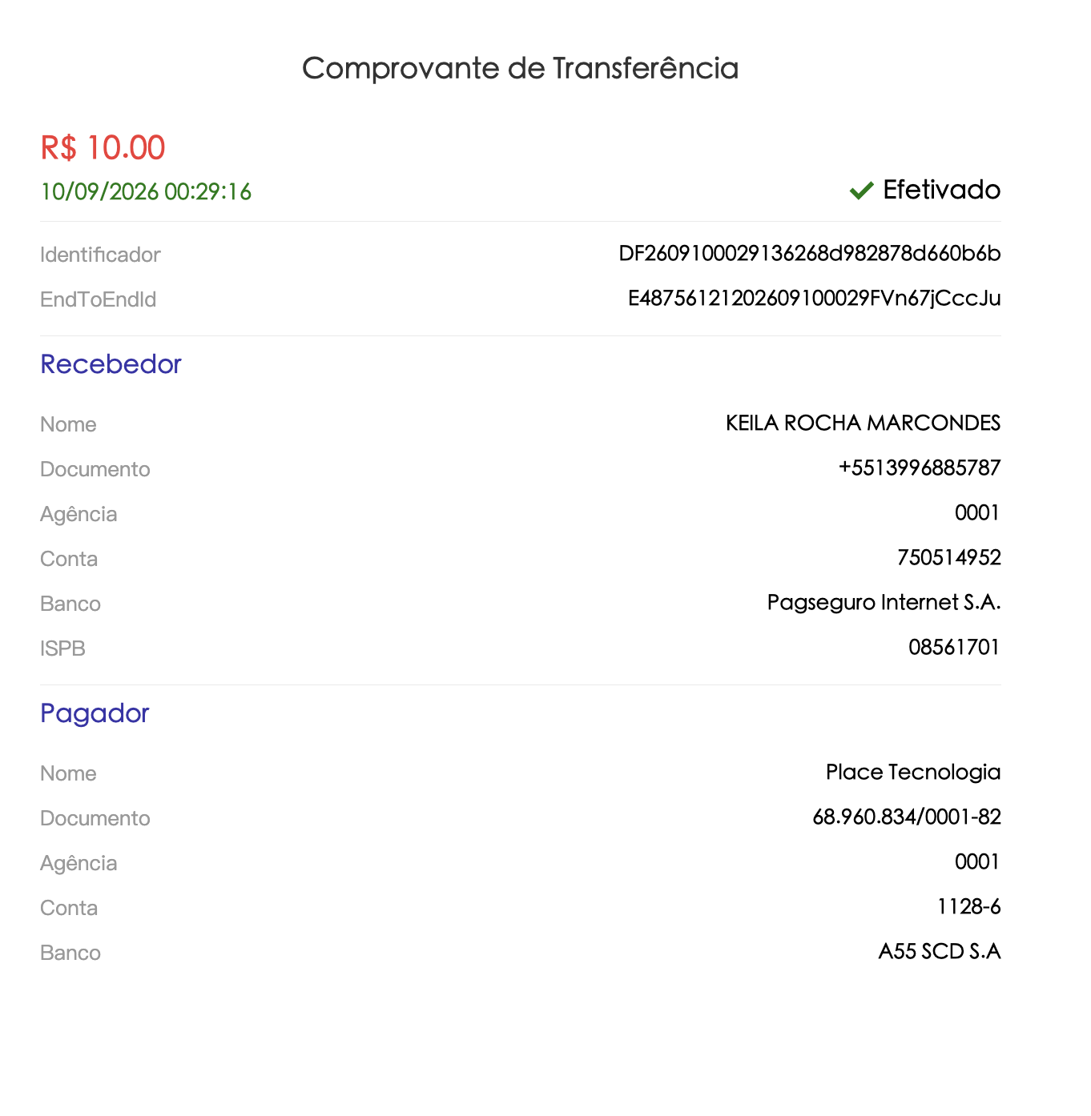
Task: Select the Identificador value starting with DF2609
Action: 810,254
